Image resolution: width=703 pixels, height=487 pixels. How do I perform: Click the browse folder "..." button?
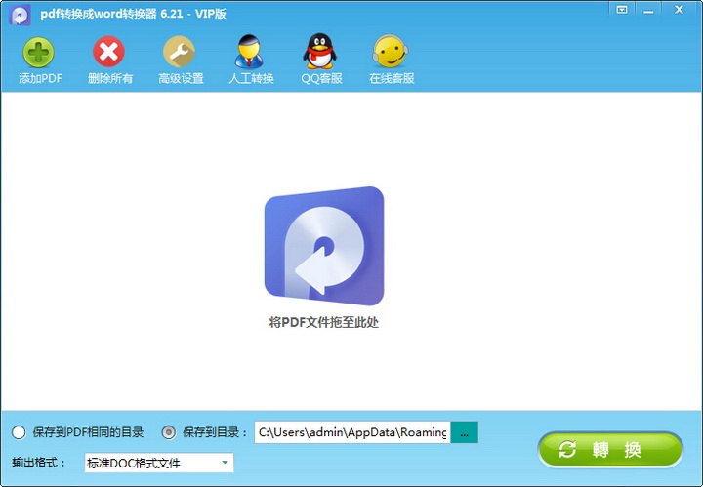(465, 432)
